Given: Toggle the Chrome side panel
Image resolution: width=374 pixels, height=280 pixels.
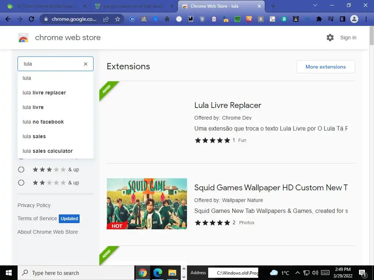Looking at the screenshot, I should tap(343, 19).
